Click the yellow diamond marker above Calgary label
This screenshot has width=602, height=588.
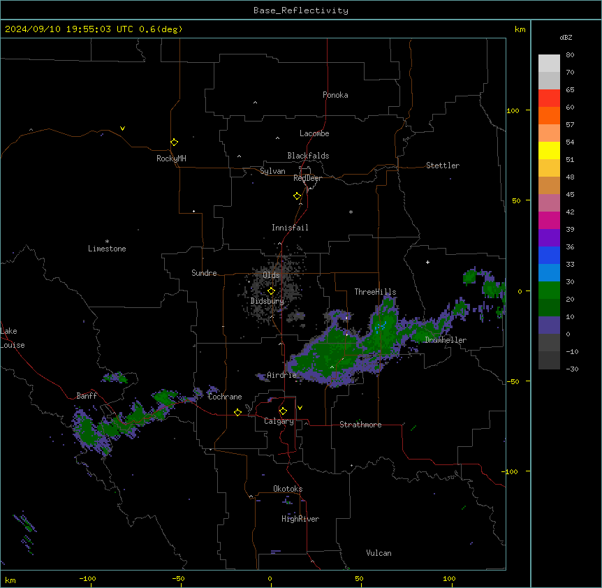283,411
